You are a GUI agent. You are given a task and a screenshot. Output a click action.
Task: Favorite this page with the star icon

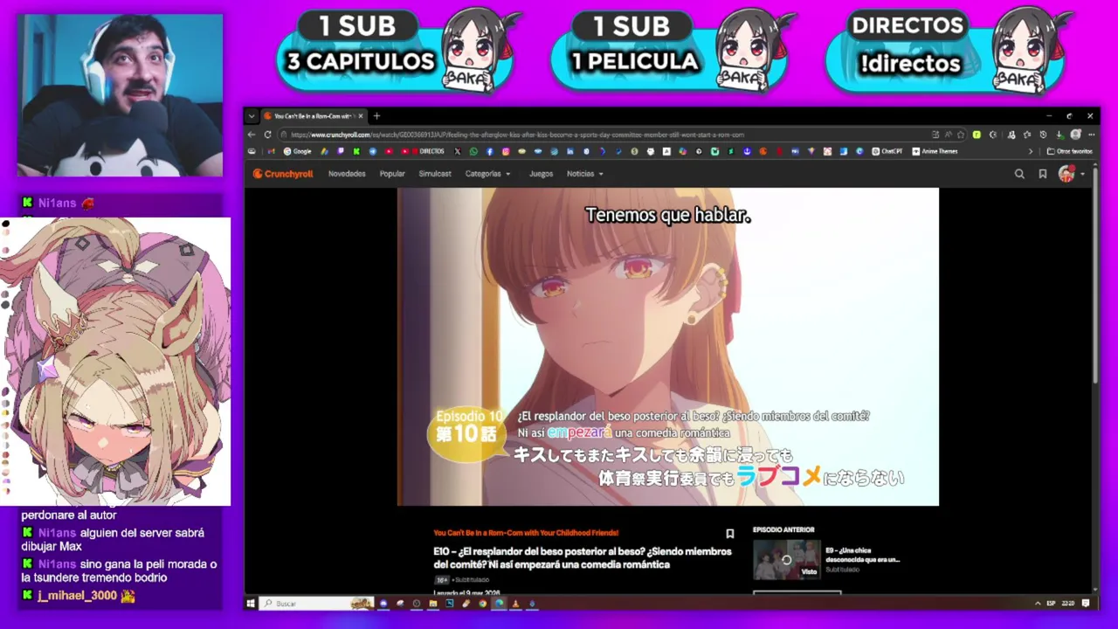961,135
